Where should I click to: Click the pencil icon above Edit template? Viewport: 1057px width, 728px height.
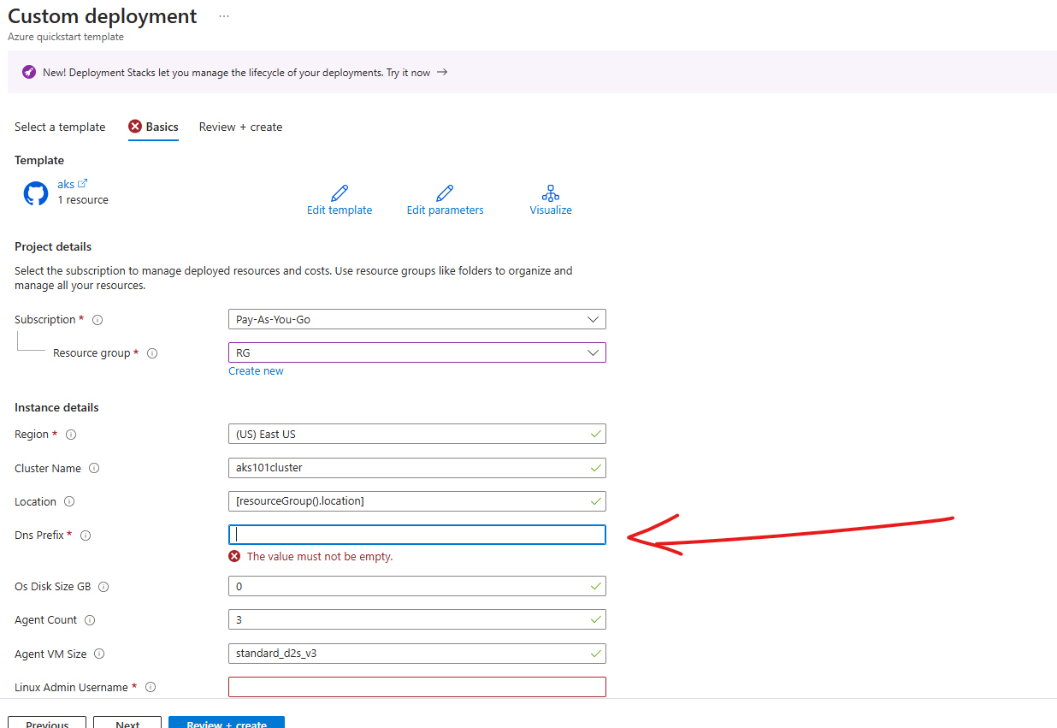pyautogui.click(x=340, y=192)
